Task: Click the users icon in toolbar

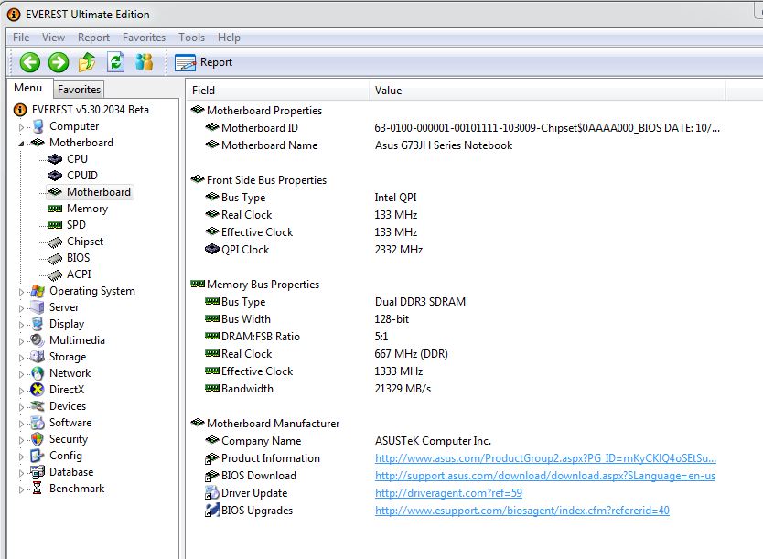Action: (x=144, y=62)
